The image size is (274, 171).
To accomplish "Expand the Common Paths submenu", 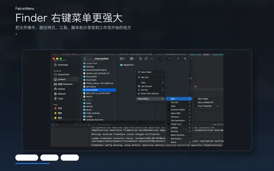I will [179, 110].
